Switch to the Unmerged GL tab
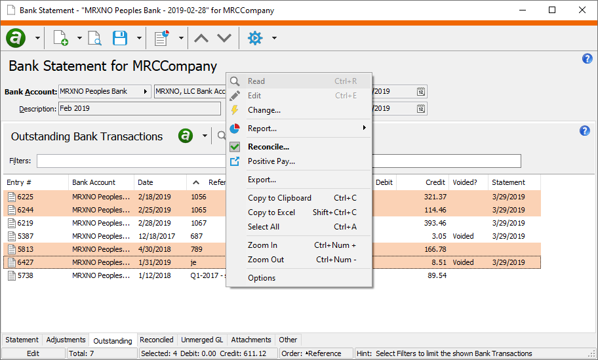Viewport: 598px width, 360px height. [x=202, y=340]
